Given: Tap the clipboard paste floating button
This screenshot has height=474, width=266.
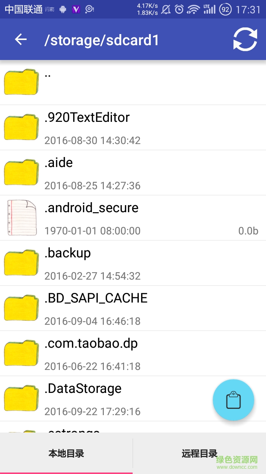Looking at the screenshot, I should (x=233, y=400).
